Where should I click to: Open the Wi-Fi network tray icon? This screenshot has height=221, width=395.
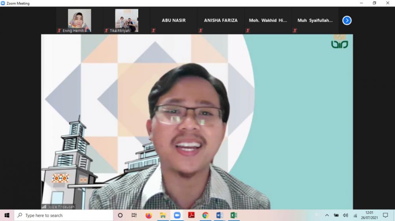point(355,215)
